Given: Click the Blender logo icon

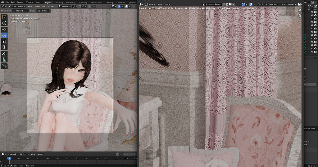Looking at the screenshot, I should [2, 2].
